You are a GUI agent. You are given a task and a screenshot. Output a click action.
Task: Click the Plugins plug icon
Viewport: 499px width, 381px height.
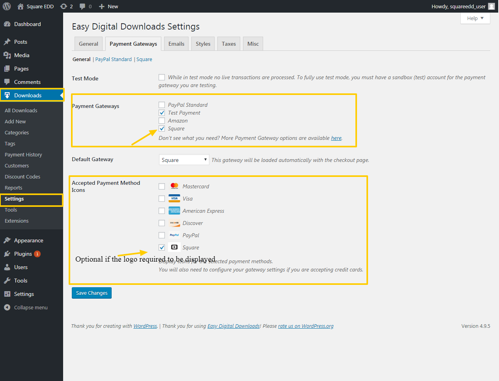[7, 254]
